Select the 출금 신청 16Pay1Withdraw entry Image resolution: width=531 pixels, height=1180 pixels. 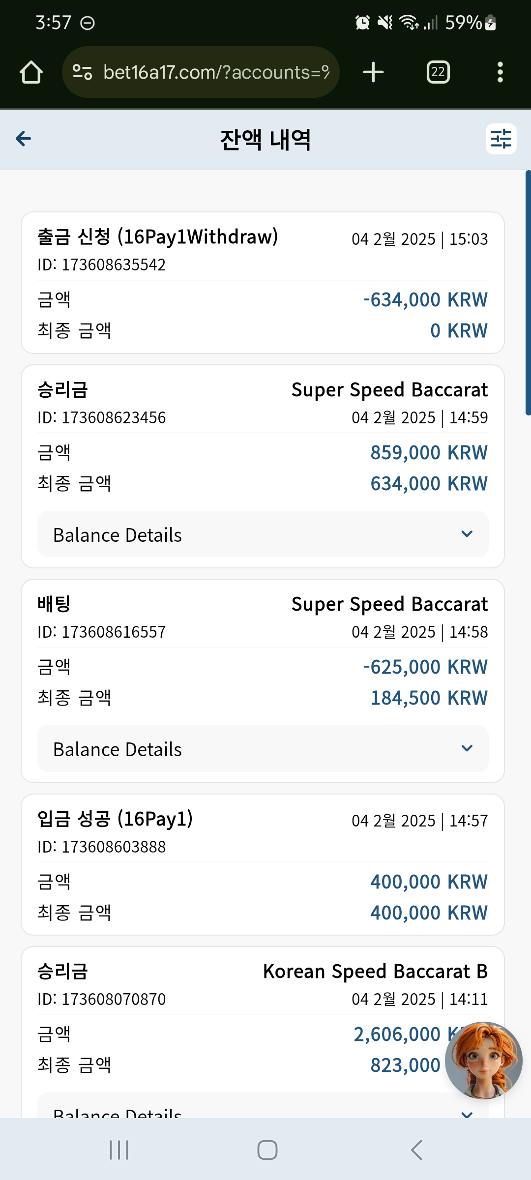(x=263, y=283)
